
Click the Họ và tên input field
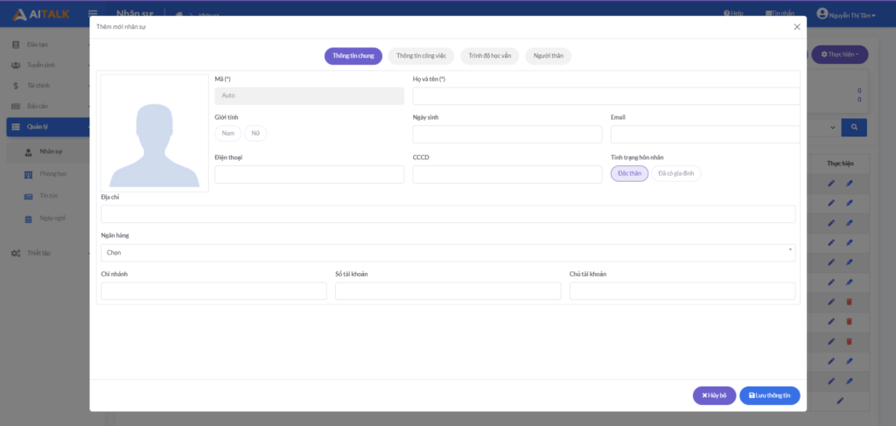pos(605,96)
